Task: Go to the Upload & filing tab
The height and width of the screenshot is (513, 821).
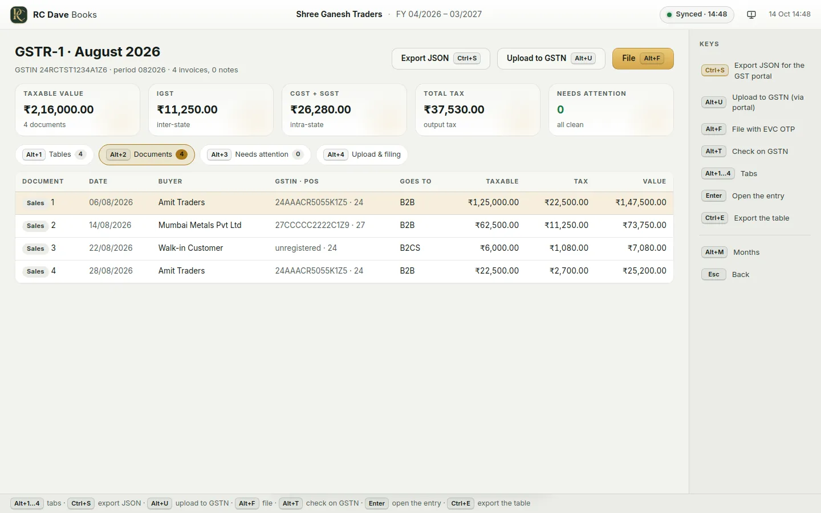Action: 363,154
